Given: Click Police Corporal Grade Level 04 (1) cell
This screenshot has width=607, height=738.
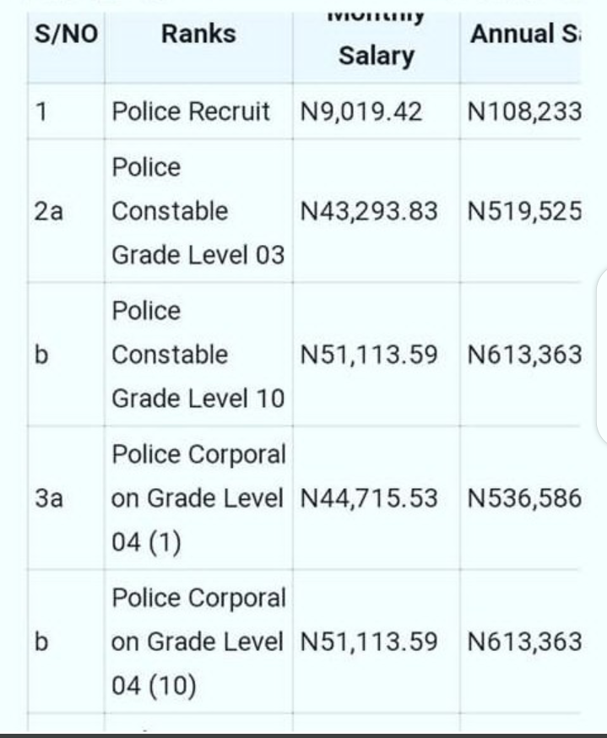Looking at the screenshot, I should (x=198, y=498).
